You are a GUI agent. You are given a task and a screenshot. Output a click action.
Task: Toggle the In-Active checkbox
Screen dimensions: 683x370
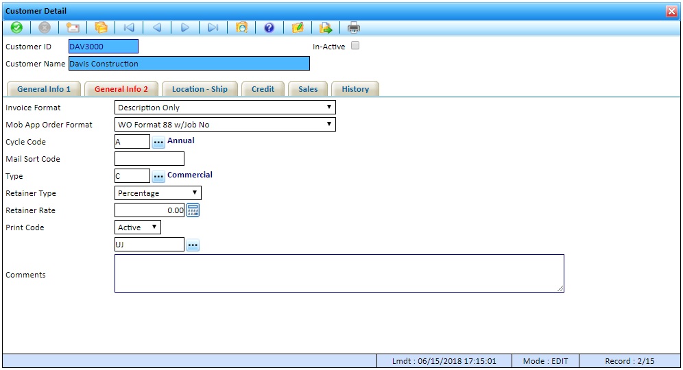click(355, 46)
